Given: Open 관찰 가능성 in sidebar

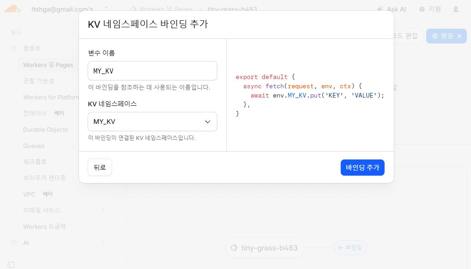Looking at the screenshot, I should (39, 81).
